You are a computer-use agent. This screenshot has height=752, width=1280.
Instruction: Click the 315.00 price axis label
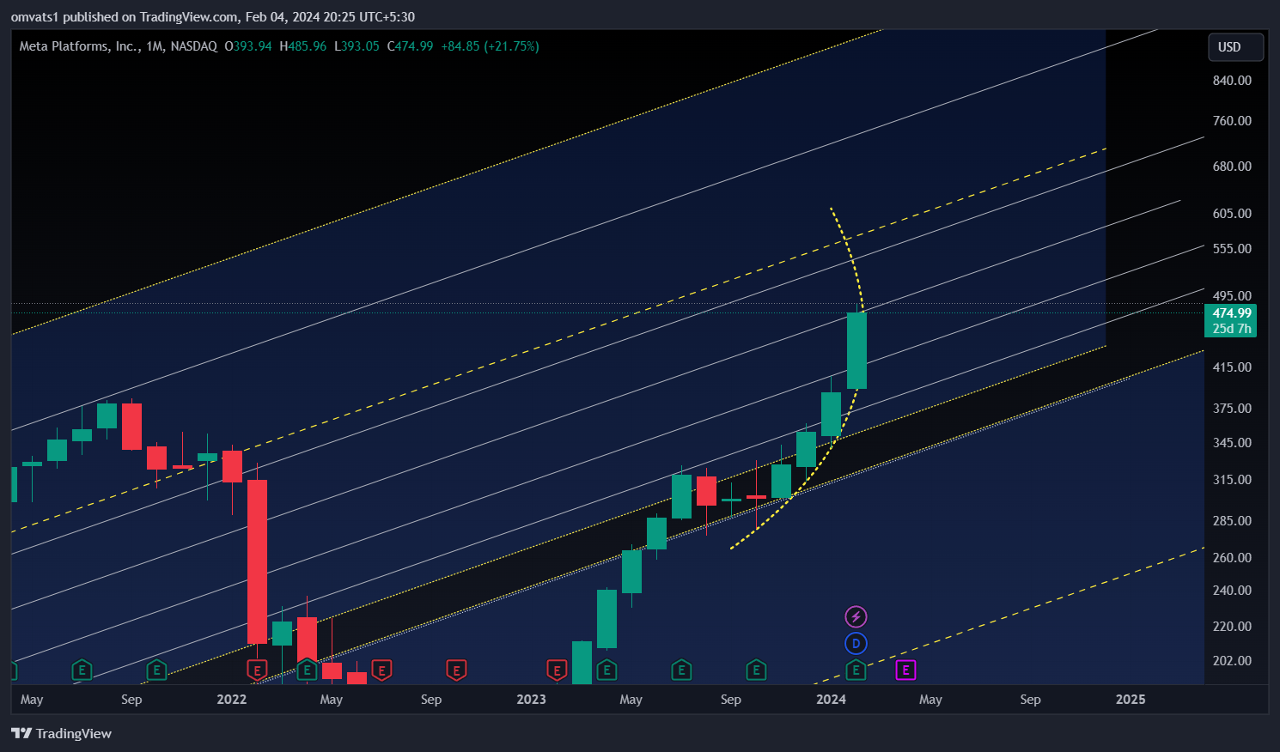point(1232,479)
